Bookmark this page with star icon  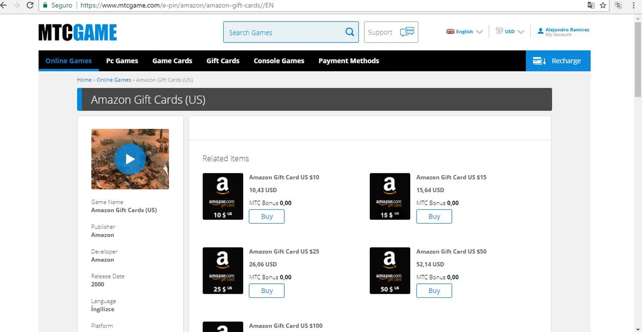pyautogui.click(x=603, y=6)
